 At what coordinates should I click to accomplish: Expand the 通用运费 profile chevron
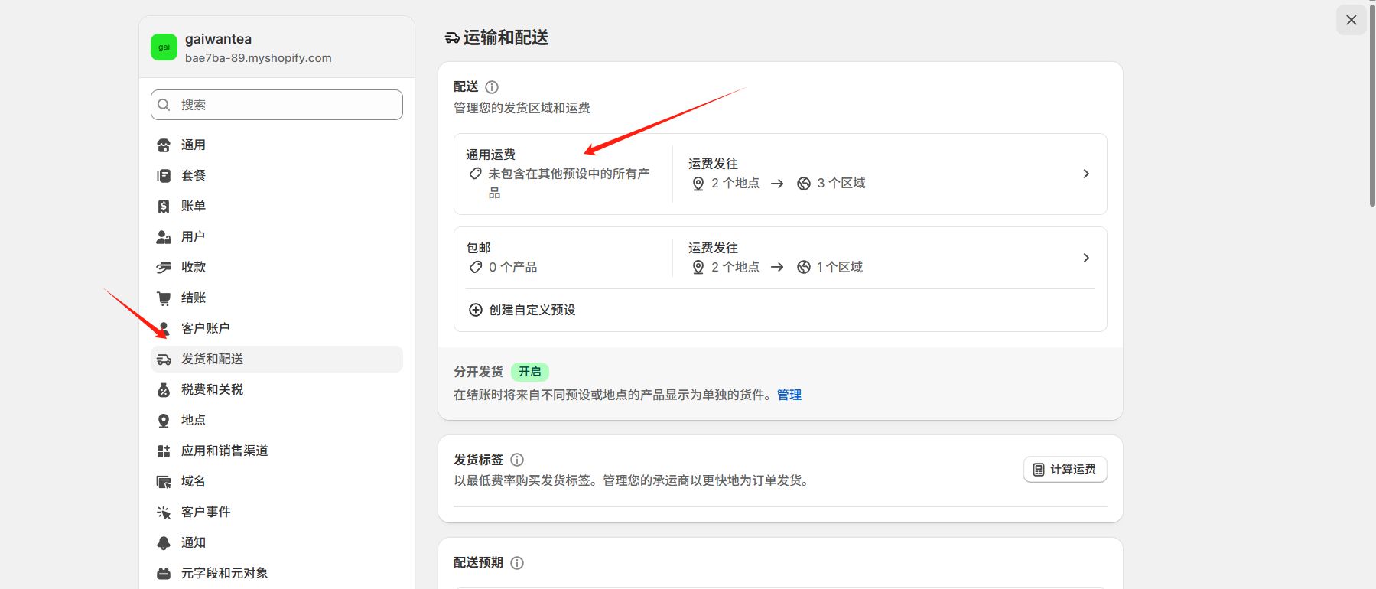[x=1086, y=174]
